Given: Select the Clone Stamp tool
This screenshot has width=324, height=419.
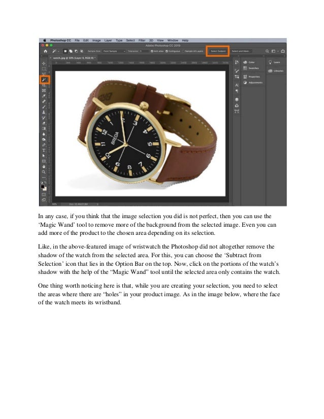Looking at the screenshot, I should pos(44,112).
